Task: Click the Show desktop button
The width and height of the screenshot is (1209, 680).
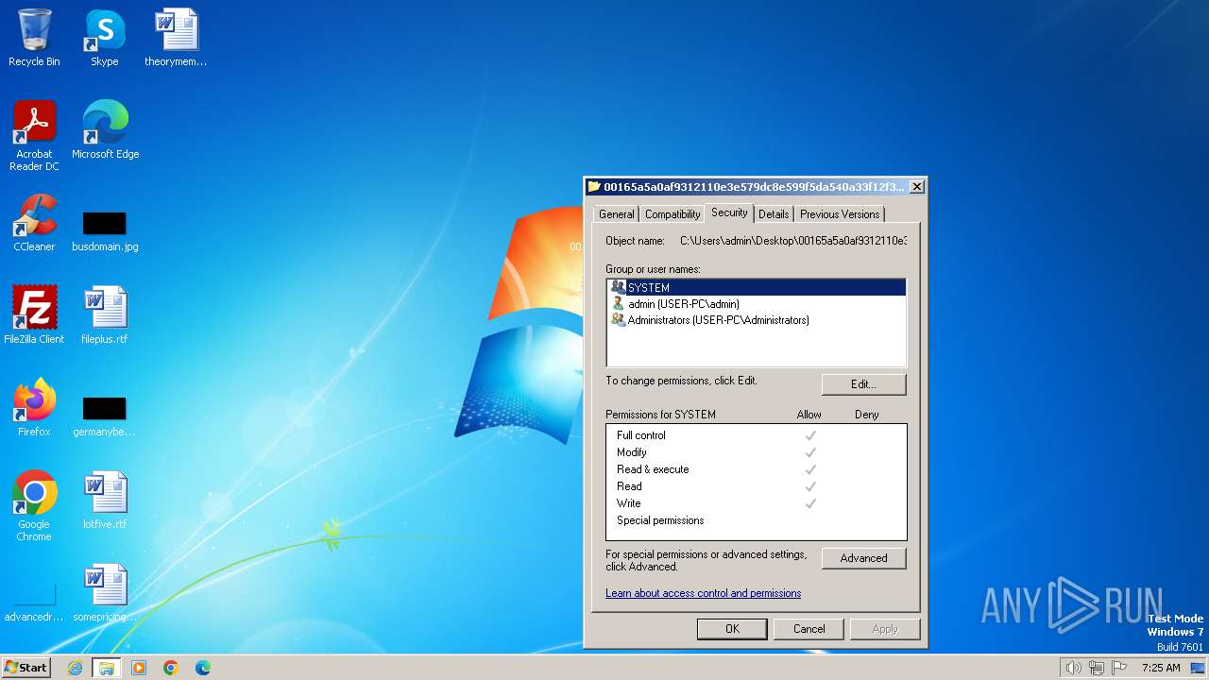Action: [x=1198, y=668]
